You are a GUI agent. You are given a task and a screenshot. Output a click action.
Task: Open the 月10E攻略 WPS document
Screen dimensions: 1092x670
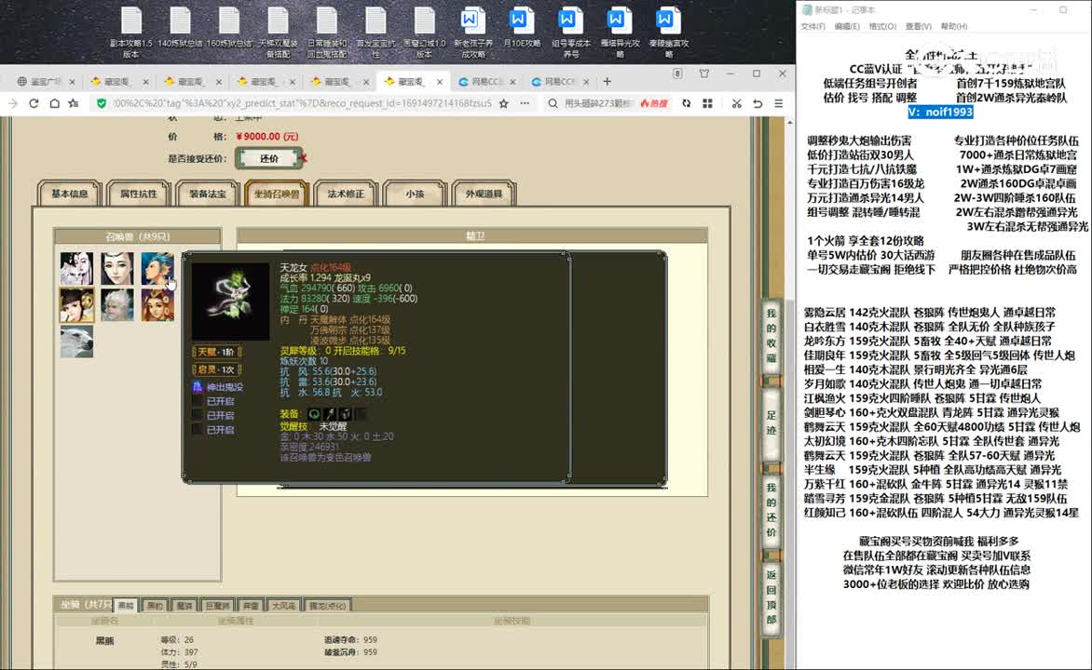[522, 28]
